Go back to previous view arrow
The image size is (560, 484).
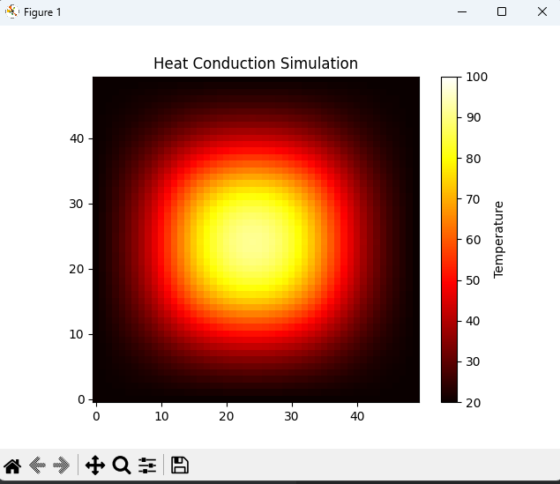pos(37,465)
